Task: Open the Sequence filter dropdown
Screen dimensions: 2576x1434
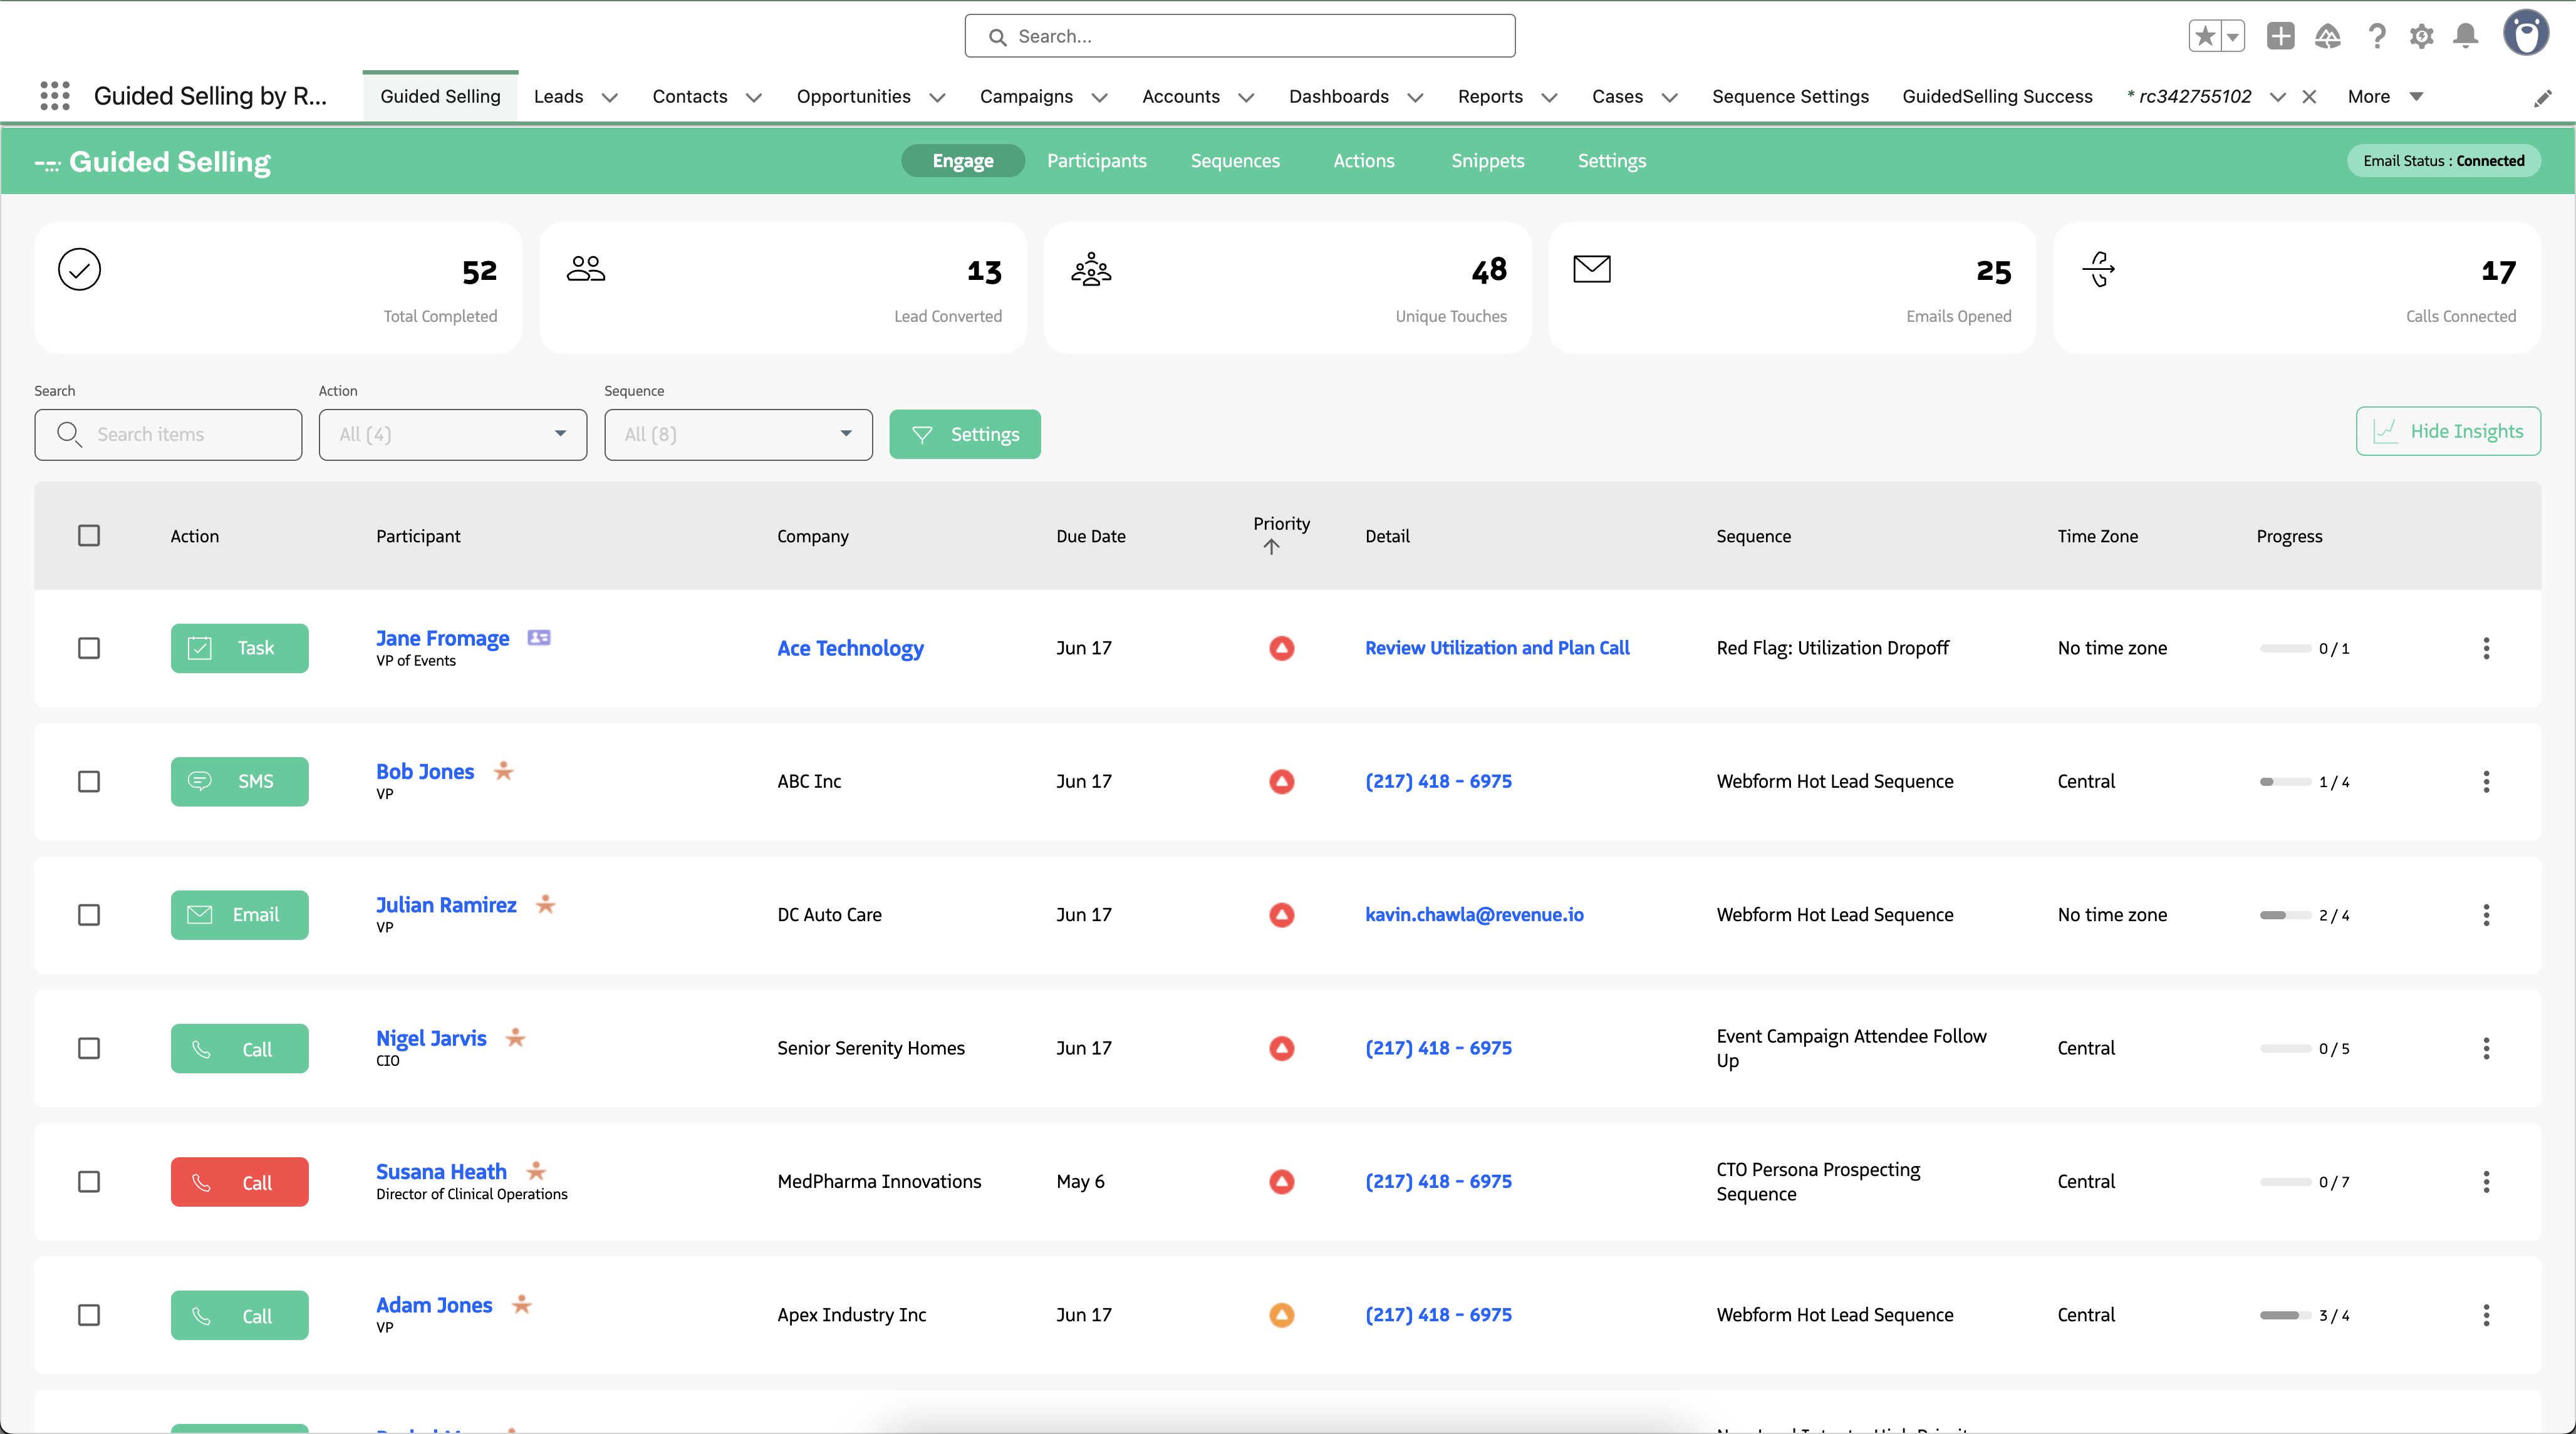Action: click(x=738, y=434)
